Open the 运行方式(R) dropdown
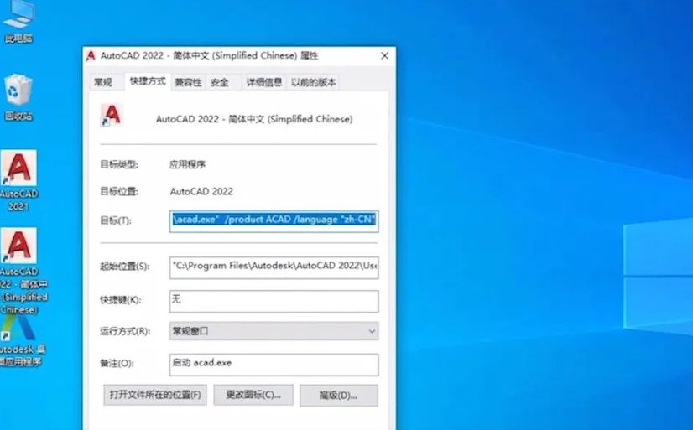This screenshot has width=693, height=430. click(274, 331)
